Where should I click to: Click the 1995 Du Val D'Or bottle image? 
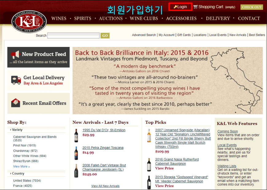(76, 135)
